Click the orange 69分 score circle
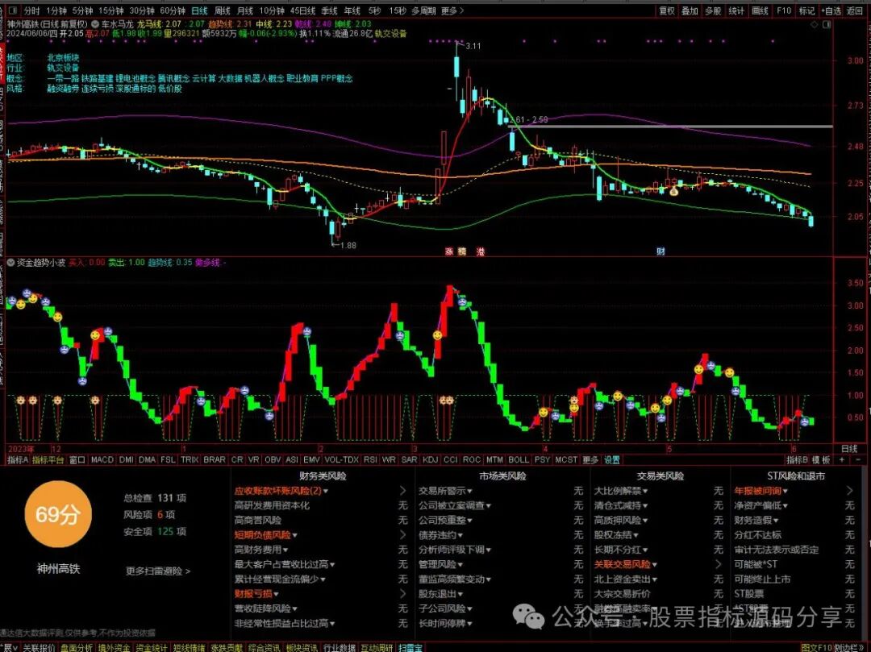Image resolution: width=871 pixels, height=652 pixels. coord(58,514)
